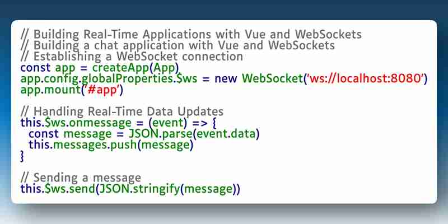Click the 'new' keyword before WebSocket
The image size is (448, 224).
tap(226, 79)
